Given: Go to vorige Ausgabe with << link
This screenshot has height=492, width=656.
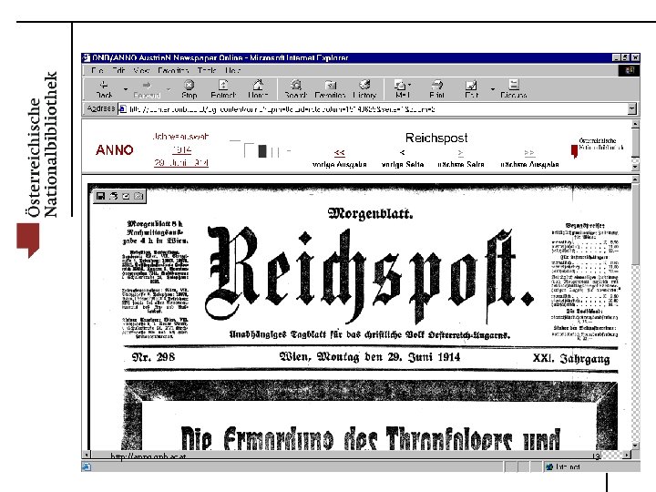Looking at the screenshot, I should click(x=339, y=153).
